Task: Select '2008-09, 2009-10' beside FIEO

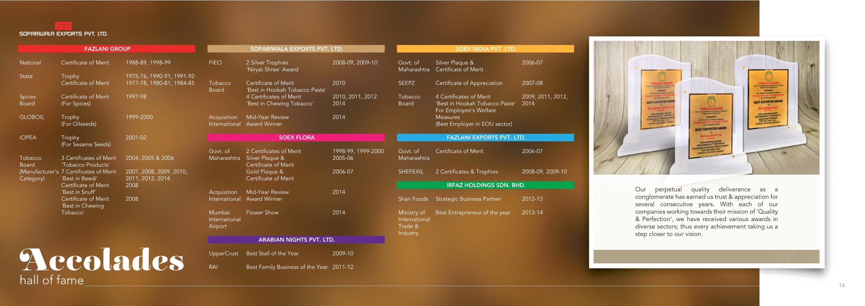Action: tap(355, 63)
